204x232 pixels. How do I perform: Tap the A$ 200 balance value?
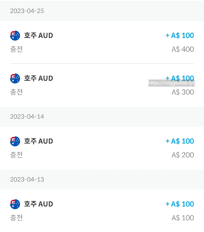183,155
